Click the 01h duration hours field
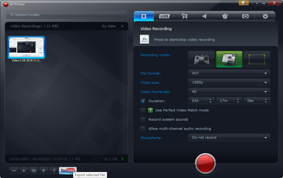This screenshot has height=178, width=283. (x=197, y=101)
